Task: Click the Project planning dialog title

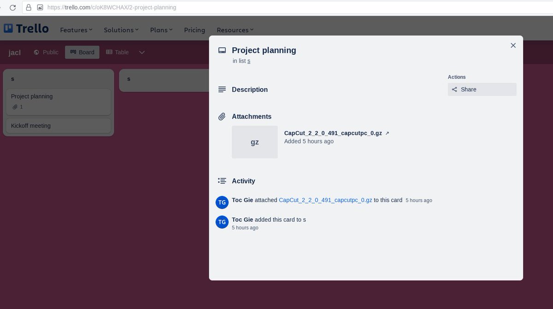Action: click(x=264, y=50)
